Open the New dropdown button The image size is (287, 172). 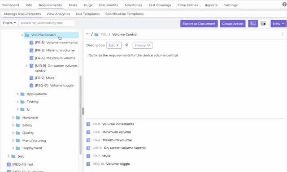[278, 24]
